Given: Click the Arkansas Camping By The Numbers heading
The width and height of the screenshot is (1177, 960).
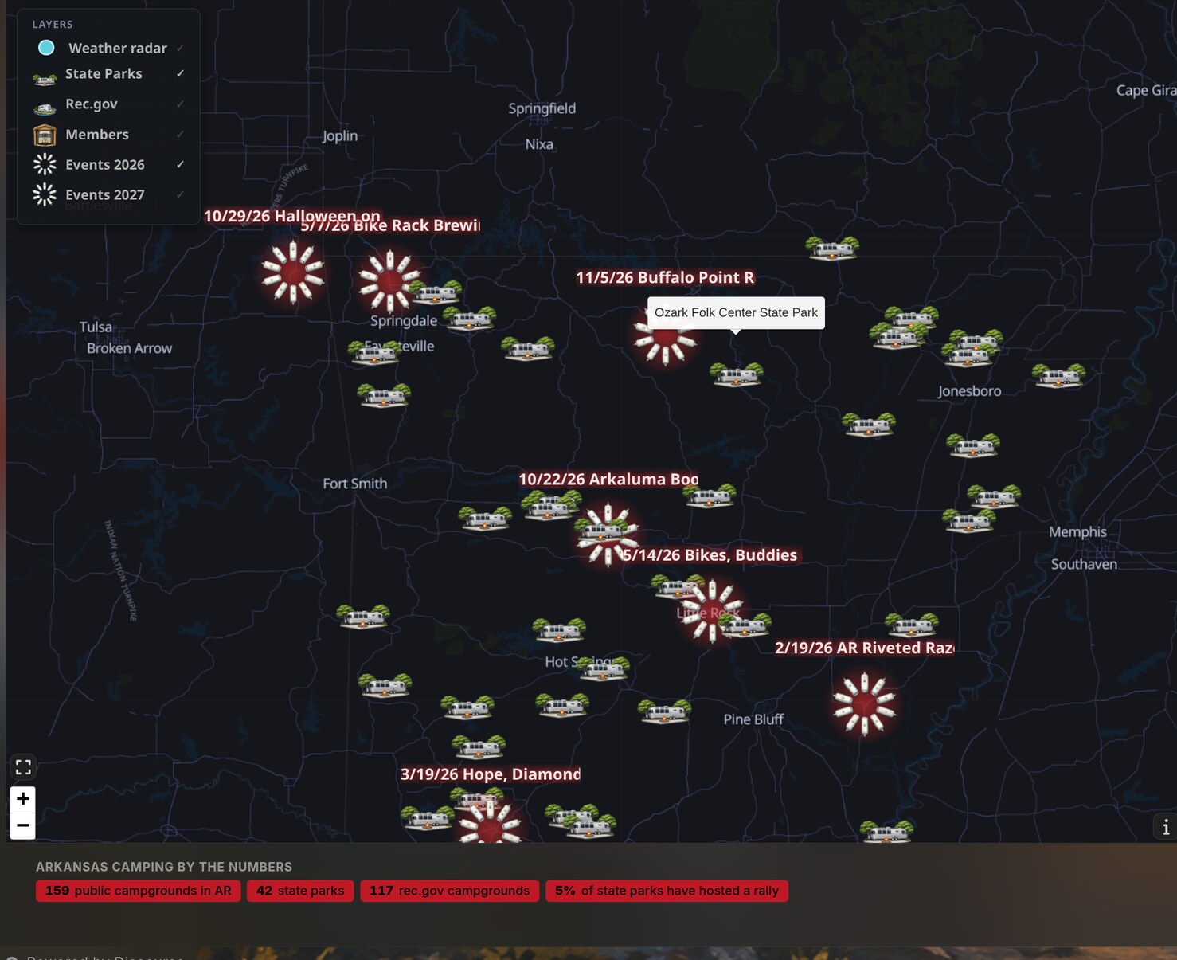Looking at the screenshot, I should (164, 867).
